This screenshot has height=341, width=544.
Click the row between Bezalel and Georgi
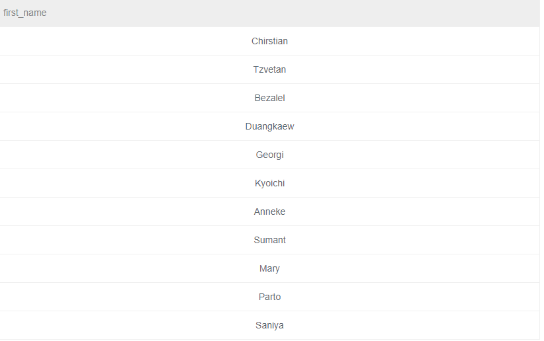point(269,126)
